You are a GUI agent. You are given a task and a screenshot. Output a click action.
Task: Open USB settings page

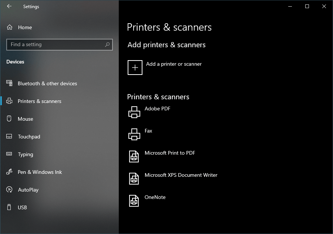coord(22,207)
